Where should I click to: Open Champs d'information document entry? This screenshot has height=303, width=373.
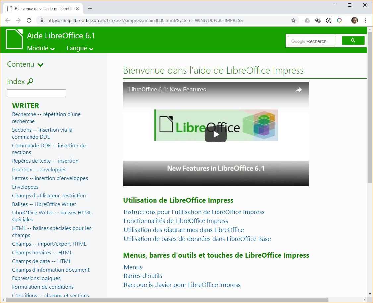click(x=51, y=270)
